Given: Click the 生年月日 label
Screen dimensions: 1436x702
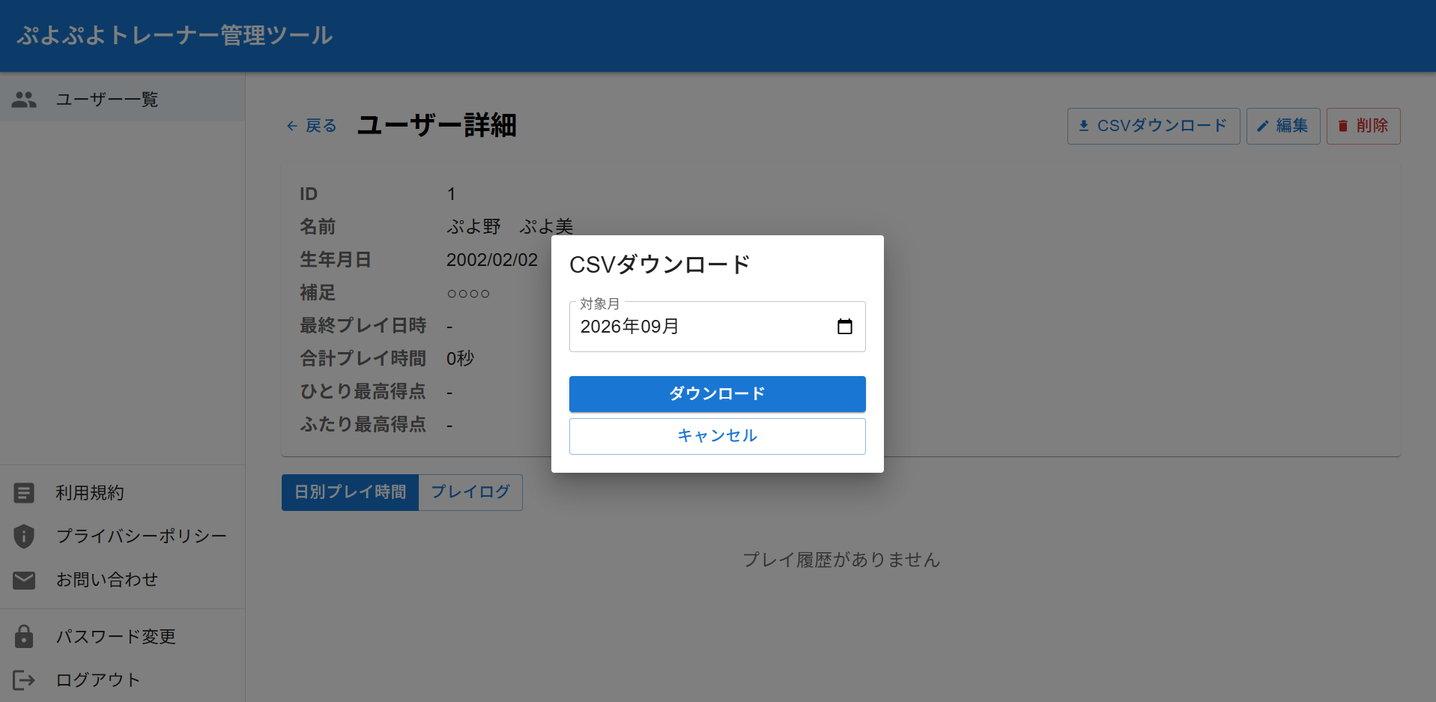Looking at the screenshot, I should point(336,260).
